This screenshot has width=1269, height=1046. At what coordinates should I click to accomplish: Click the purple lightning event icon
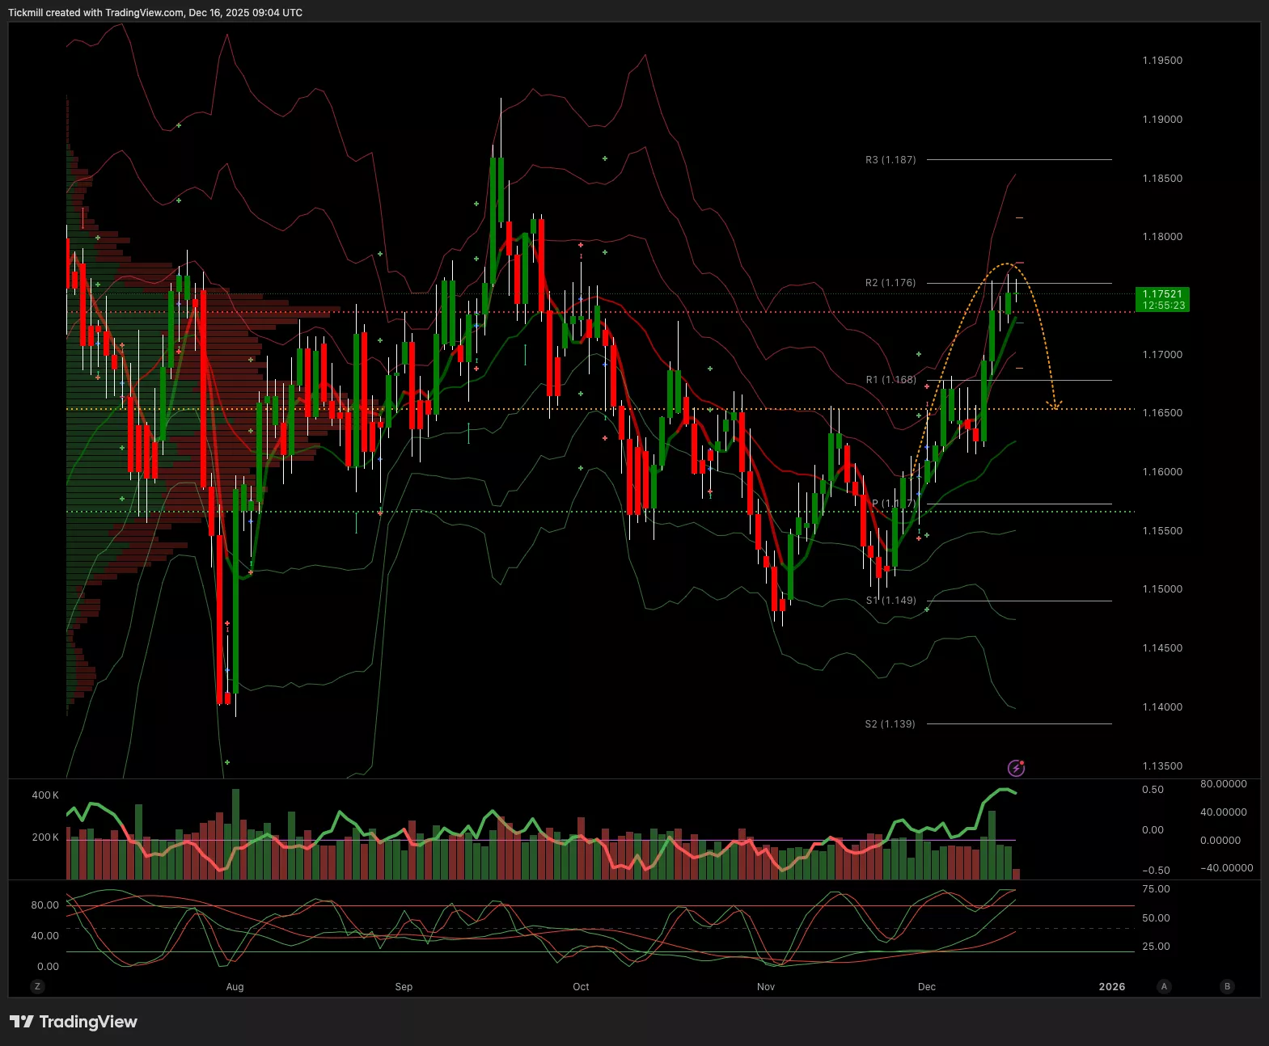[1016, 767]
